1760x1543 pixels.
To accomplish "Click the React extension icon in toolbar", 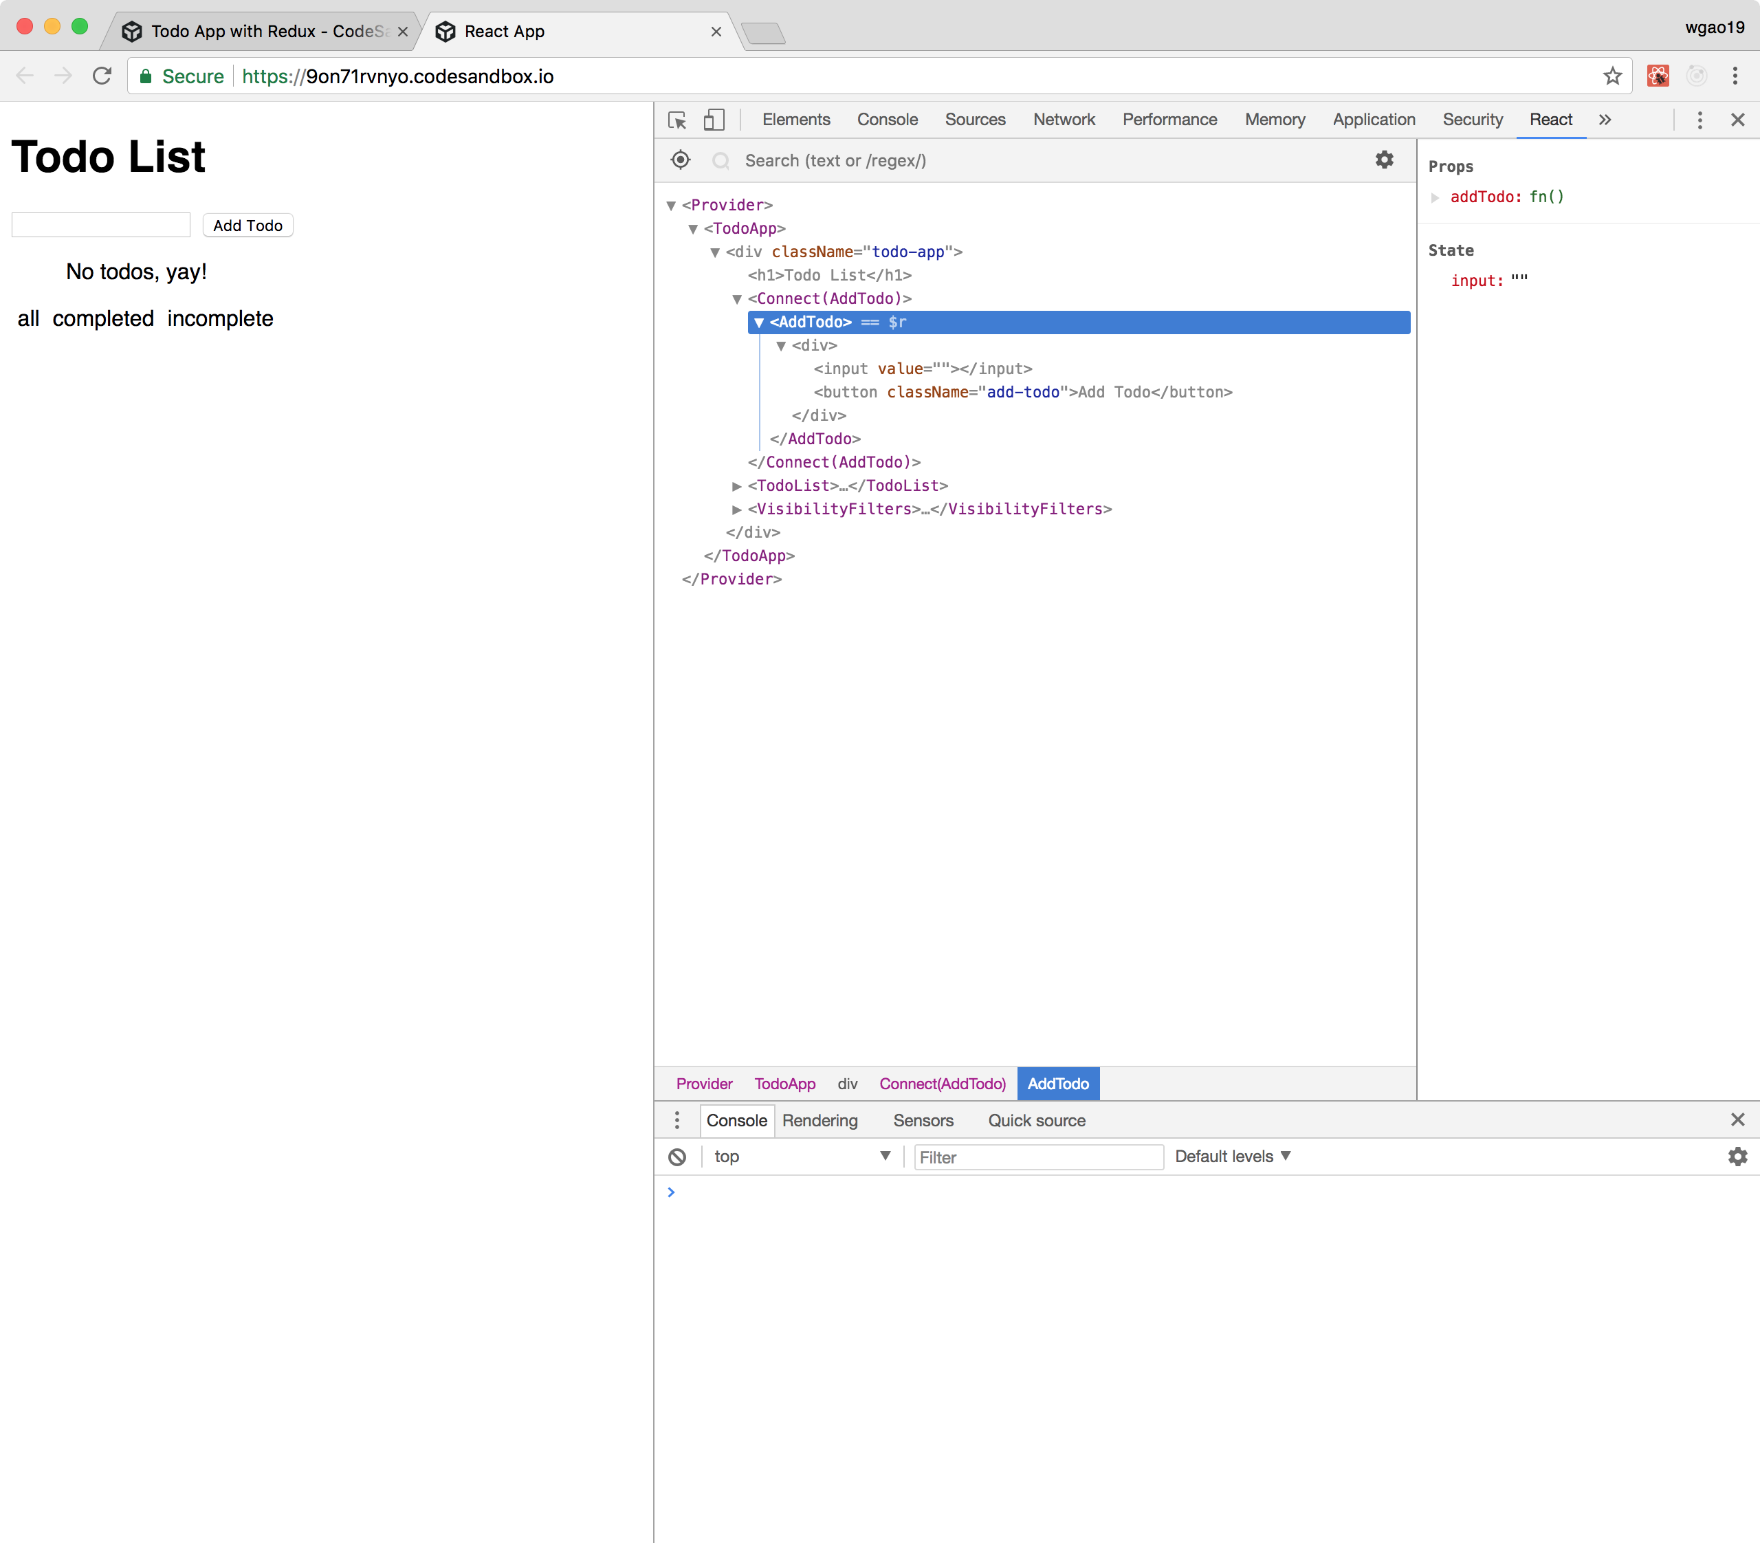I will pos(1658,76).
